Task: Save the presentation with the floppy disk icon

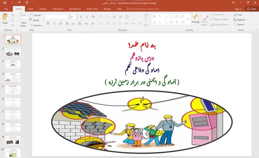Action: (5, 3)
